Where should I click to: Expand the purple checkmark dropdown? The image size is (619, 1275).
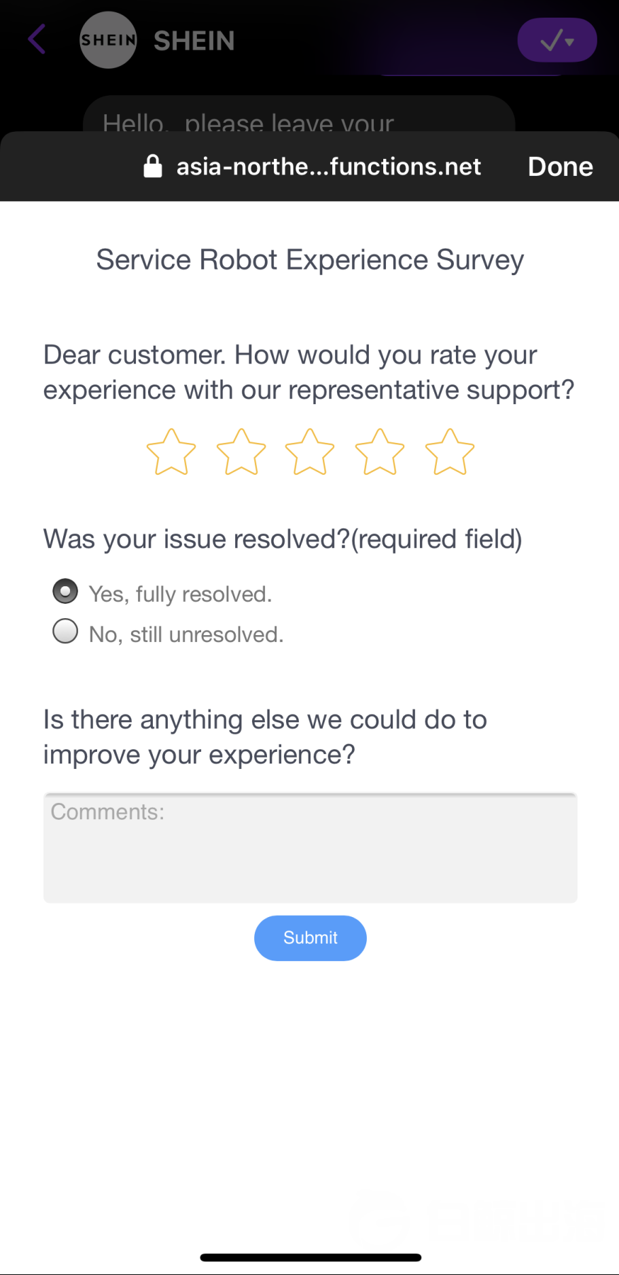click(557, 41)
